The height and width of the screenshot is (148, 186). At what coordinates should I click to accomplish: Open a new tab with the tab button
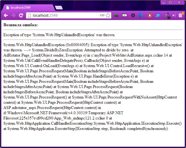coord(59,8)
